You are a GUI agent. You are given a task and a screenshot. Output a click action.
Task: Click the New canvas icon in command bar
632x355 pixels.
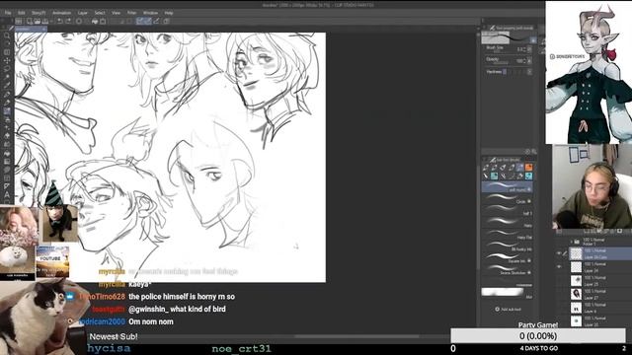click(29, 21)
